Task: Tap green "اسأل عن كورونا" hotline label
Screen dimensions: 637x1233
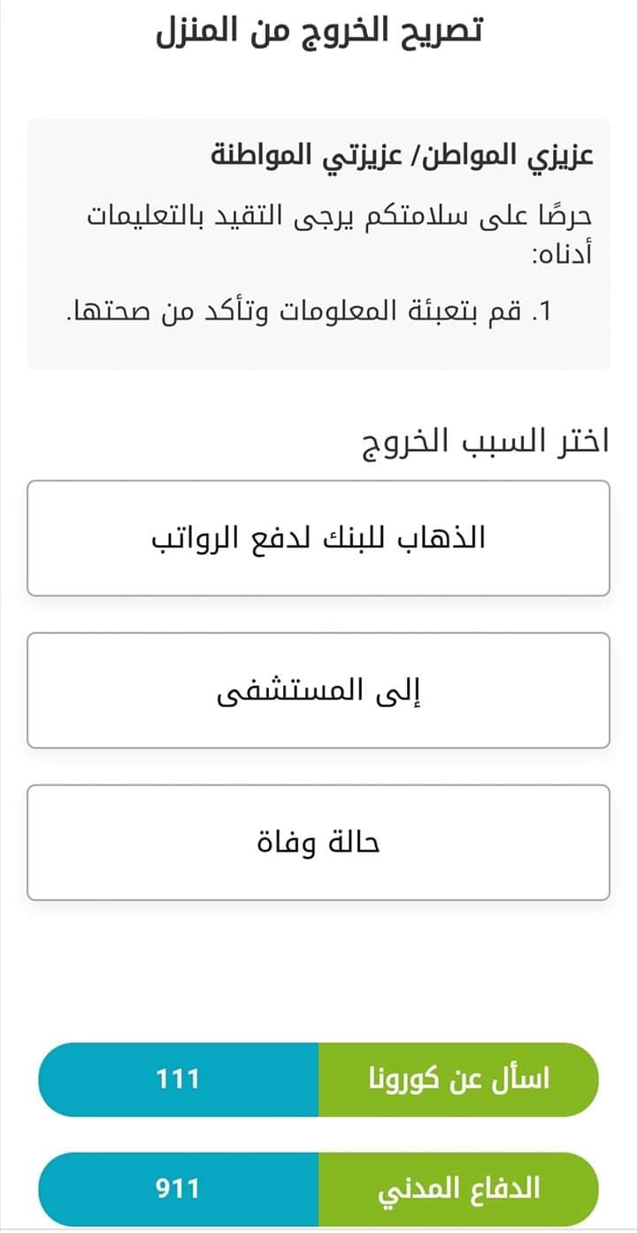Action: coord(458,1080)
